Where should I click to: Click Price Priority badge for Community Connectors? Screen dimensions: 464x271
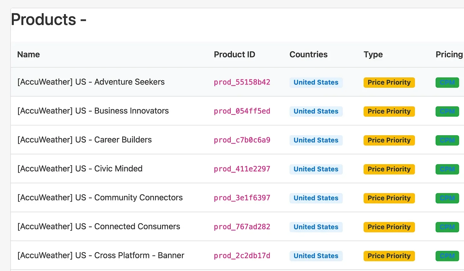[x=389, y=198]
